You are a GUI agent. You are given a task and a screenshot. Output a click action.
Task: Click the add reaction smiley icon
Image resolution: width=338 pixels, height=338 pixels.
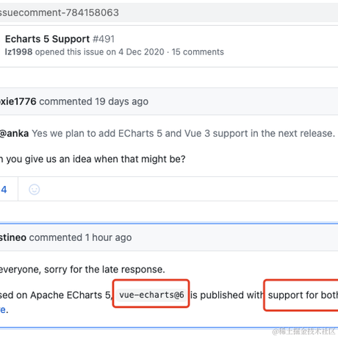(x=35, y=190)
